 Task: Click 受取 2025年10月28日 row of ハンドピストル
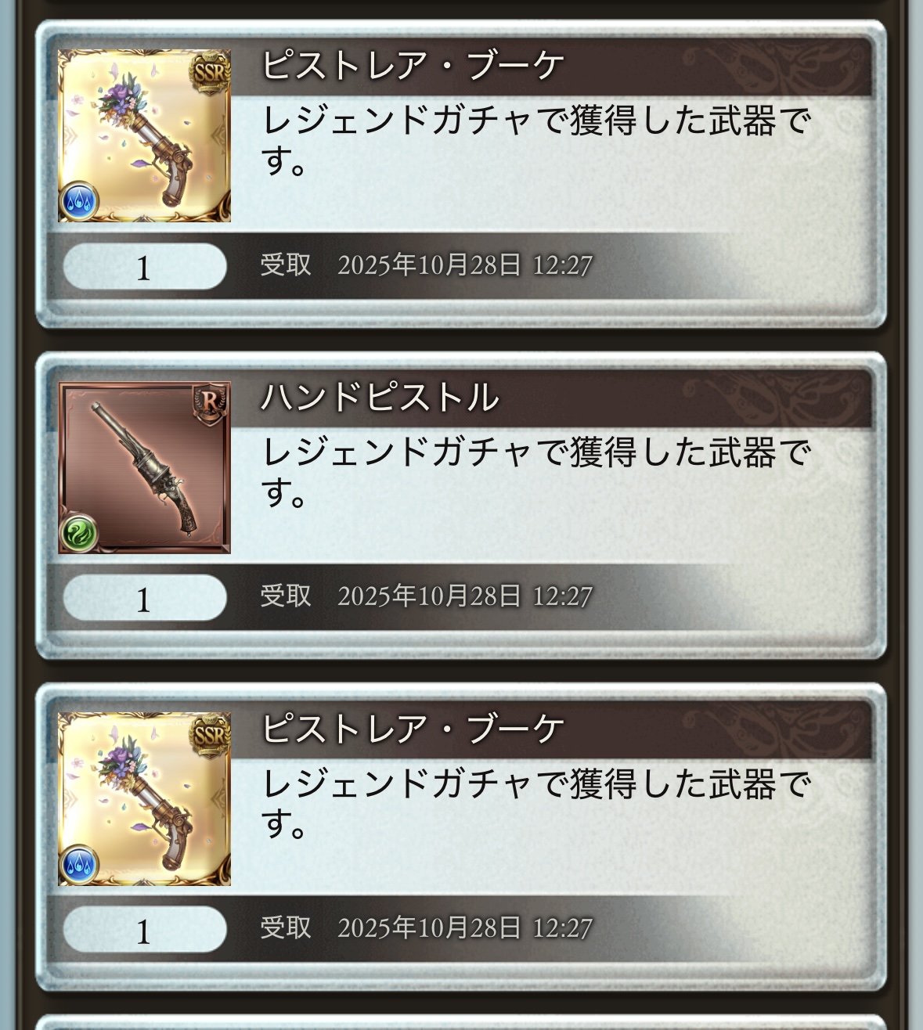(427, 596)
